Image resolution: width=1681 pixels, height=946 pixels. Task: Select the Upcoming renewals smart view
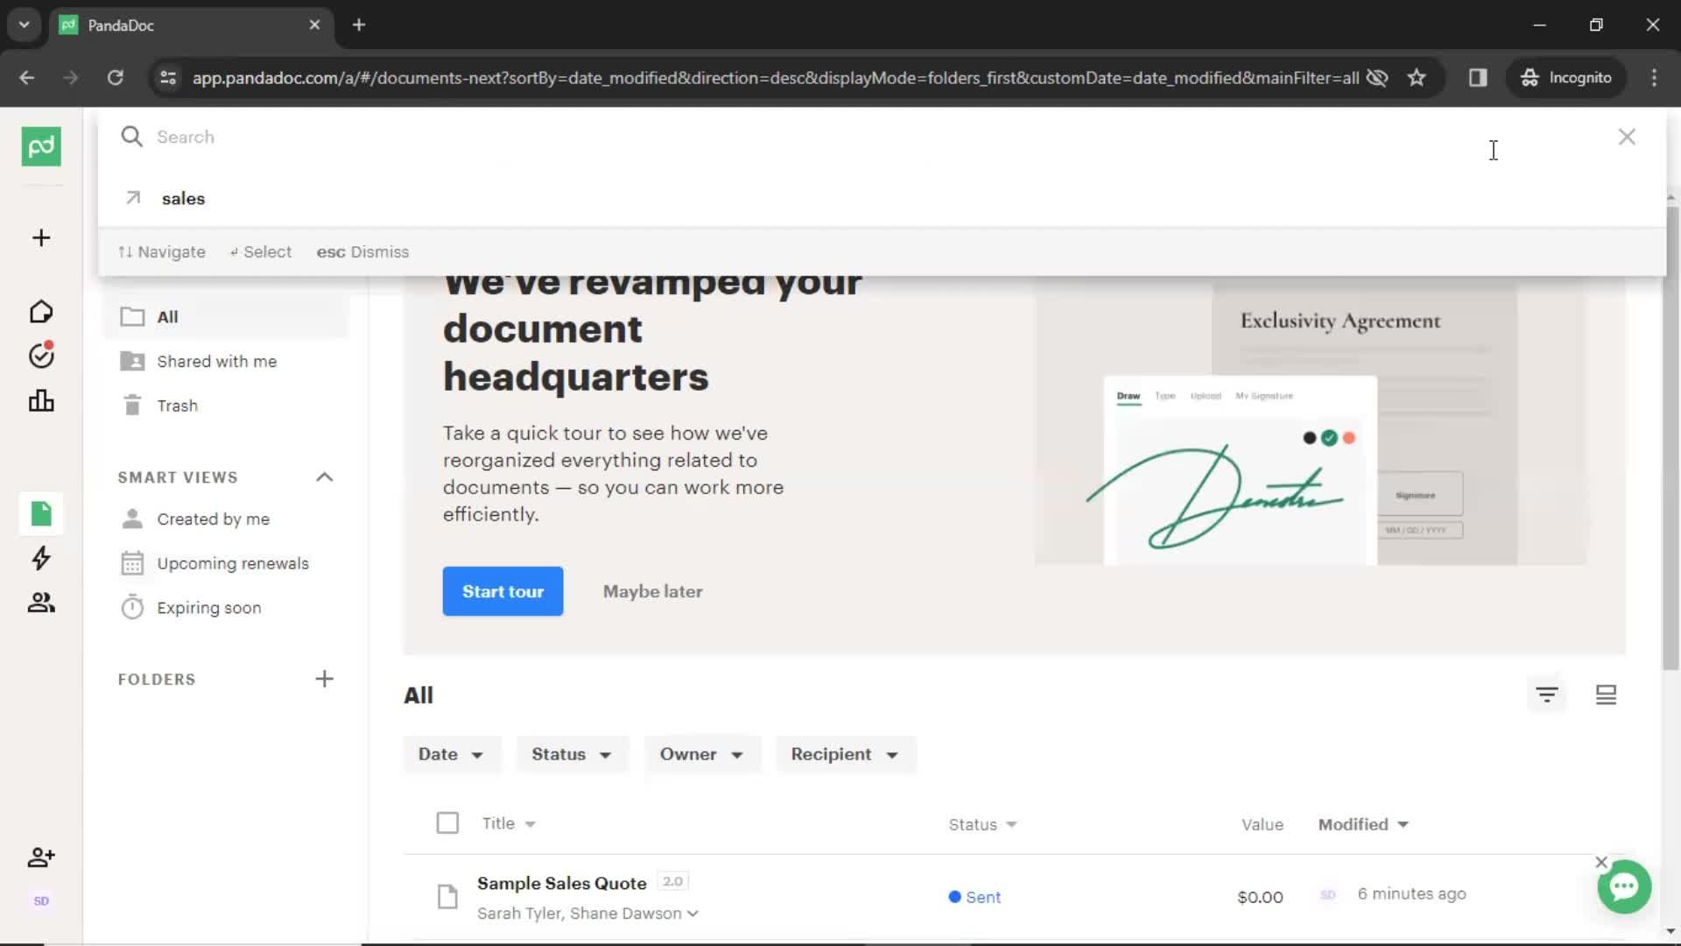tap(233, 562)
